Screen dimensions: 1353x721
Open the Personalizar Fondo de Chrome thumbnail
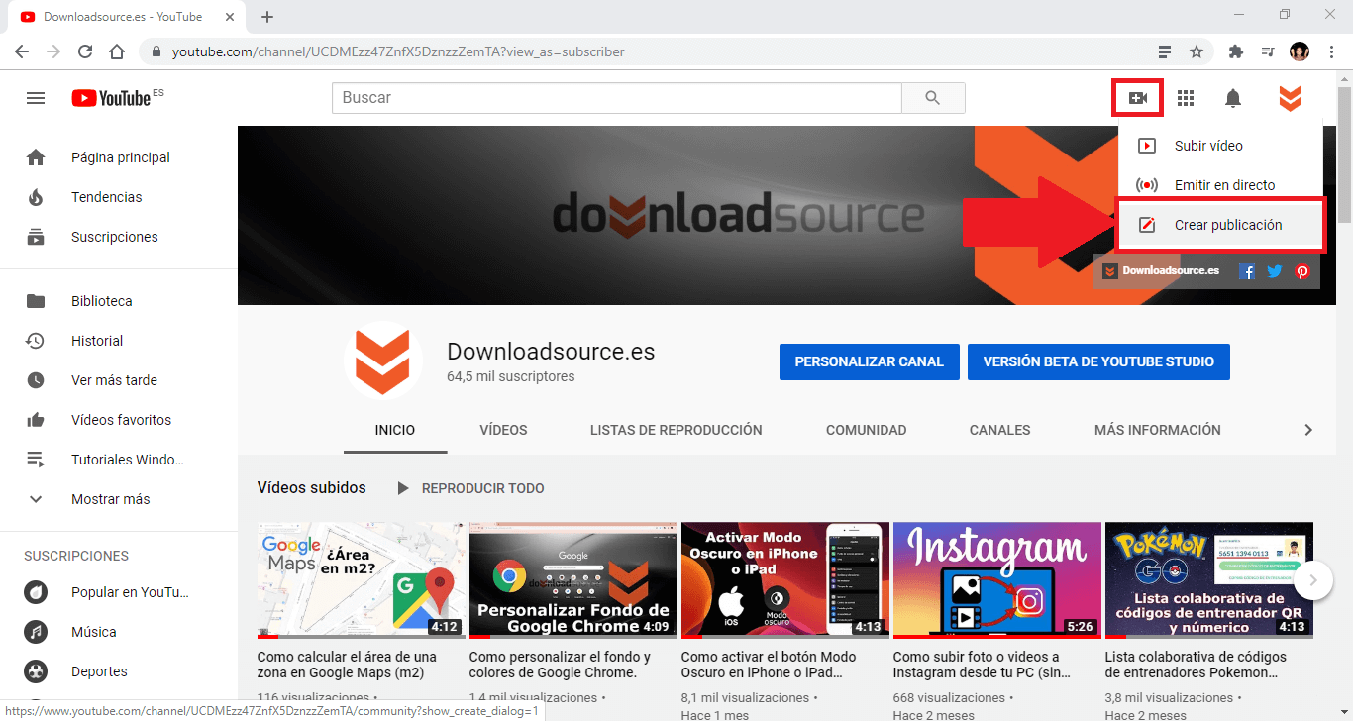[573, 580]
